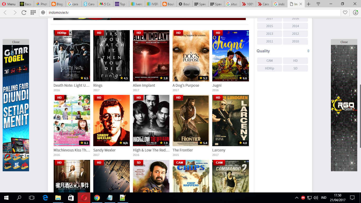Image resolution: width=361 pixels, height=203 pixels.
Task: Click the 'Alien Implant' title link
Action: pyautogui.click(x=144, y=85)
